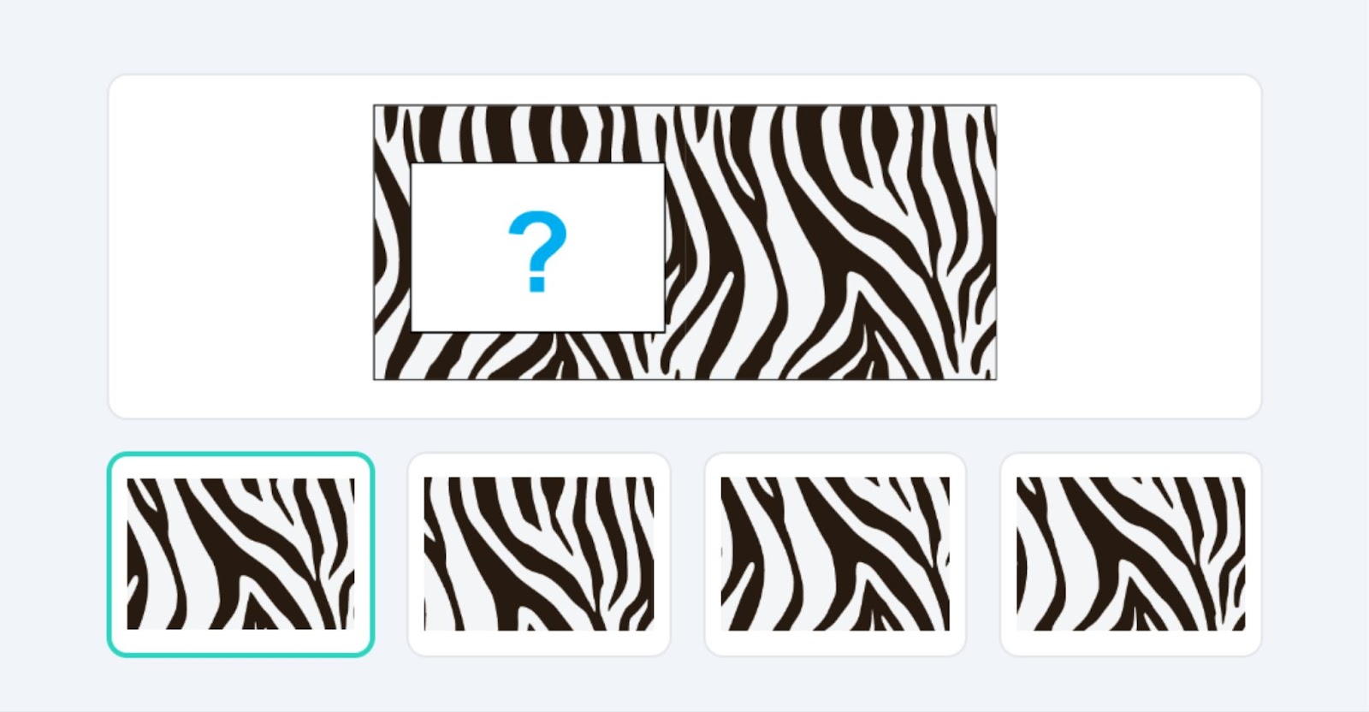Screen dimensions: 1369x712
Task: Choose the leftmost answer thumbnail
Action: (240, 555)
